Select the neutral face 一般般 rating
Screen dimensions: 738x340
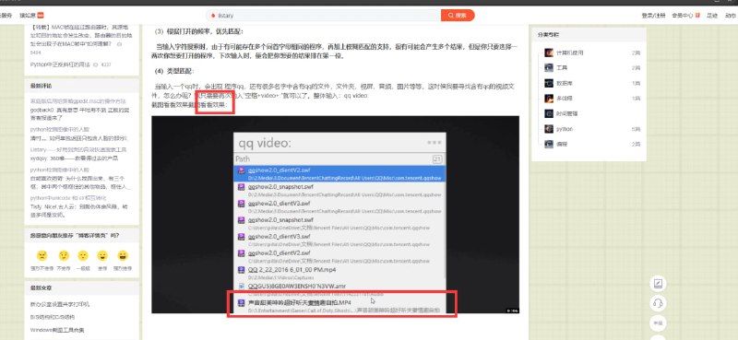pos(83,256)
